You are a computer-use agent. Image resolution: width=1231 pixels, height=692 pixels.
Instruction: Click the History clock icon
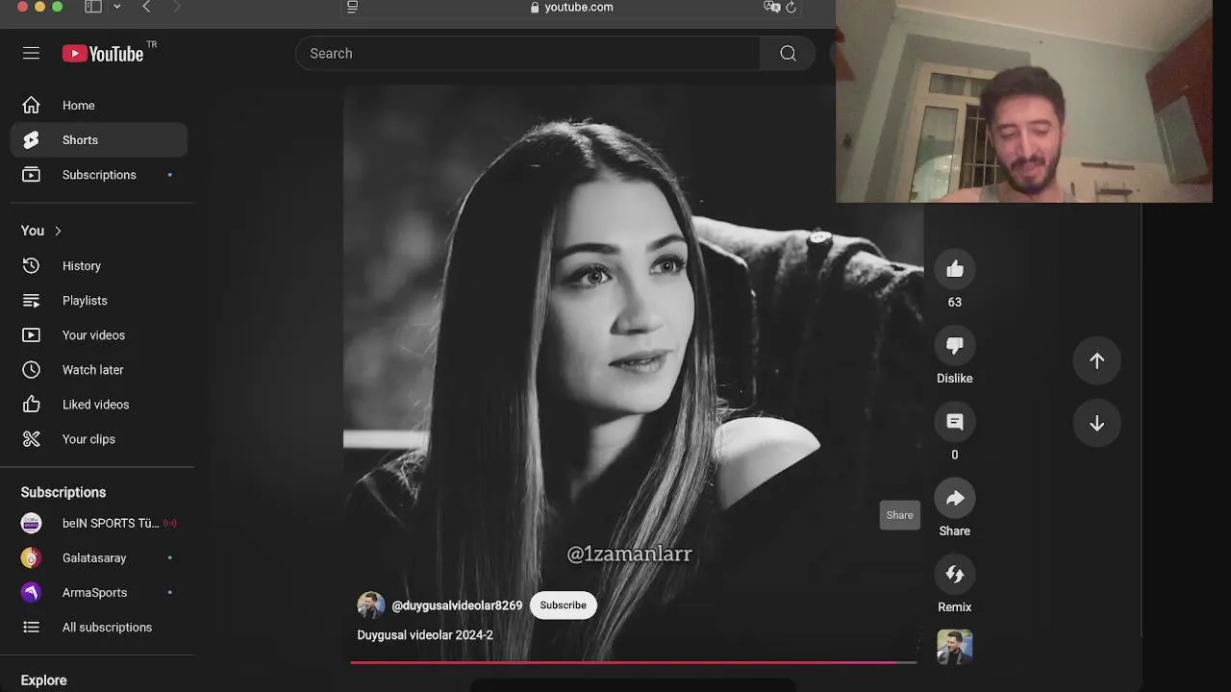(32, 266)
